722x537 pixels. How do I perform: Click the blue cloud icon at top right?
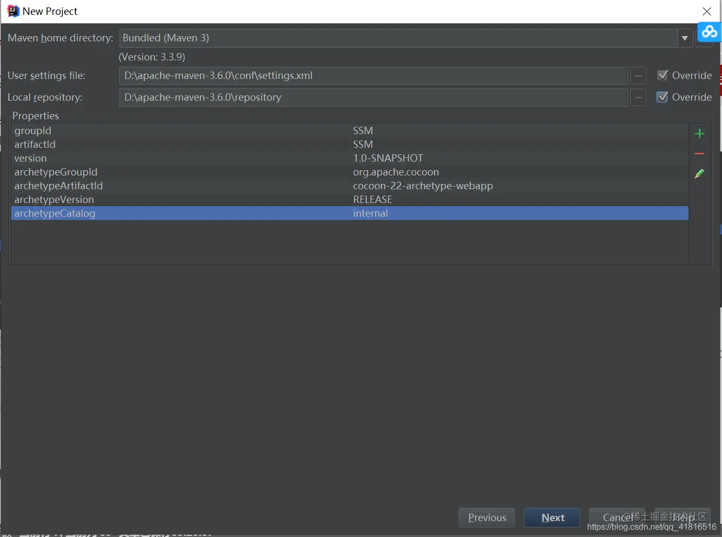click(x=709, y=32)
